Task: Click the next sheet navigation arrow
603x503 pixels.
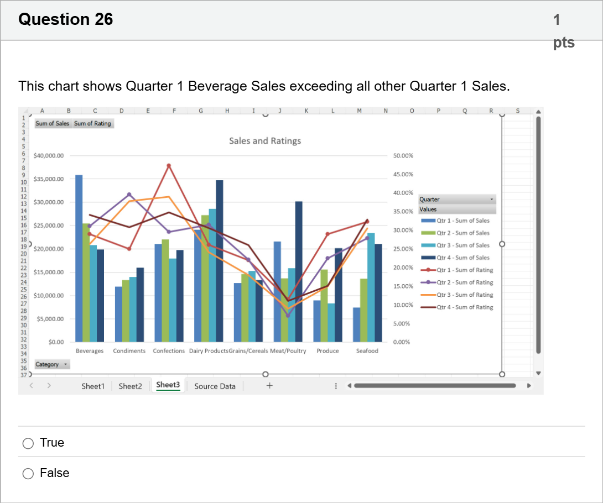Action: [x=49, y=385]
